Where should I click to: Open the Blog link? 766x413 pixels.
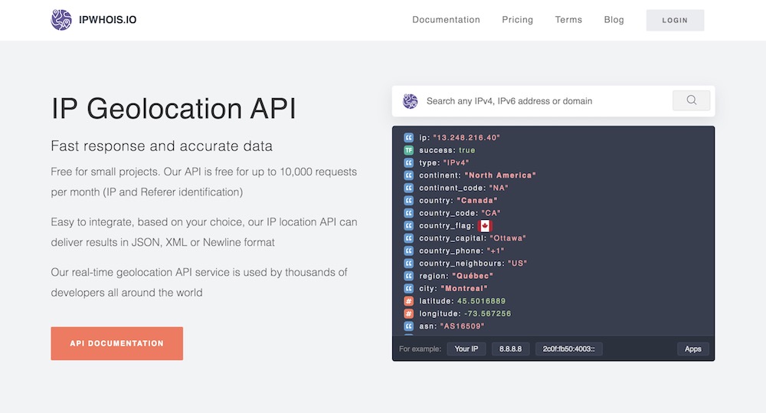614,20
